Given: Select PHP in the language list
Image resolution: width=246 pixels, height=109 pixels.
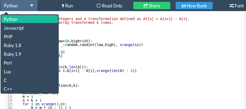Looking at the screenshot, I should [x=30, y=37].
